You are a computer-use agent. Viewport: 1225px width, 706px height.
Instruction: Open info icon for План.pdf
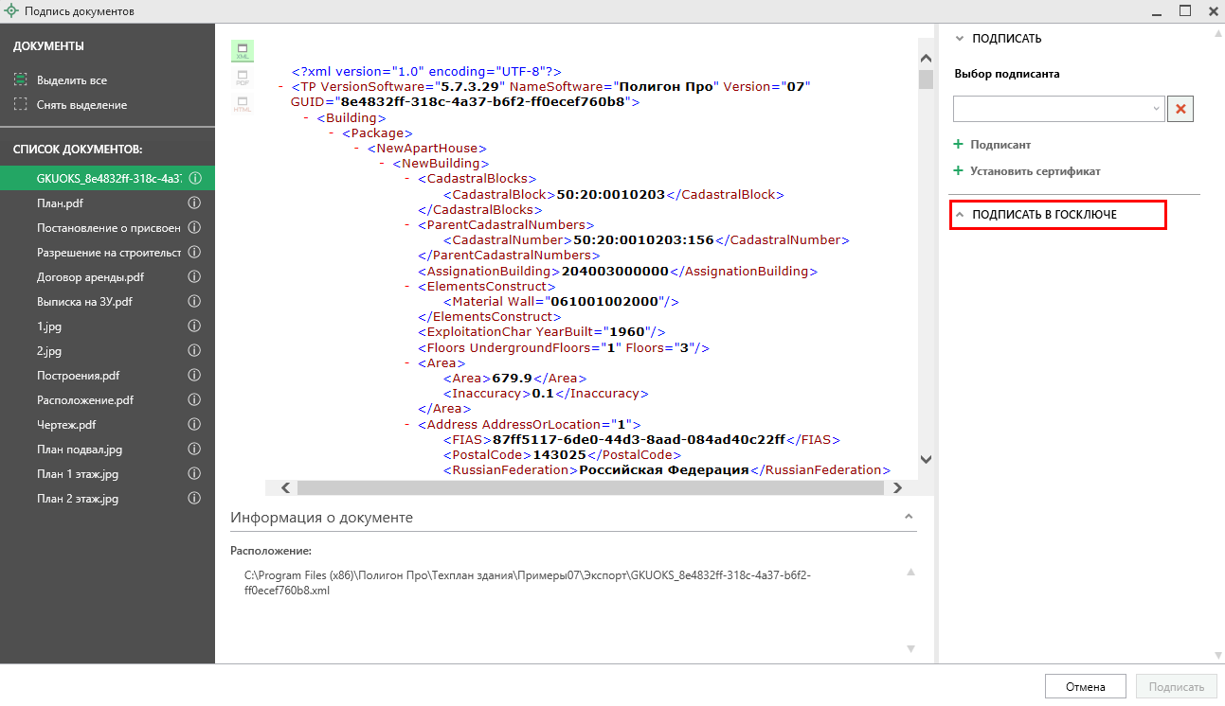pyautogui.click(x=195, y=203)
